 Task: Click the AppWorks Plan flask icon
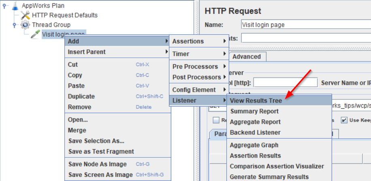pos(15,6)
